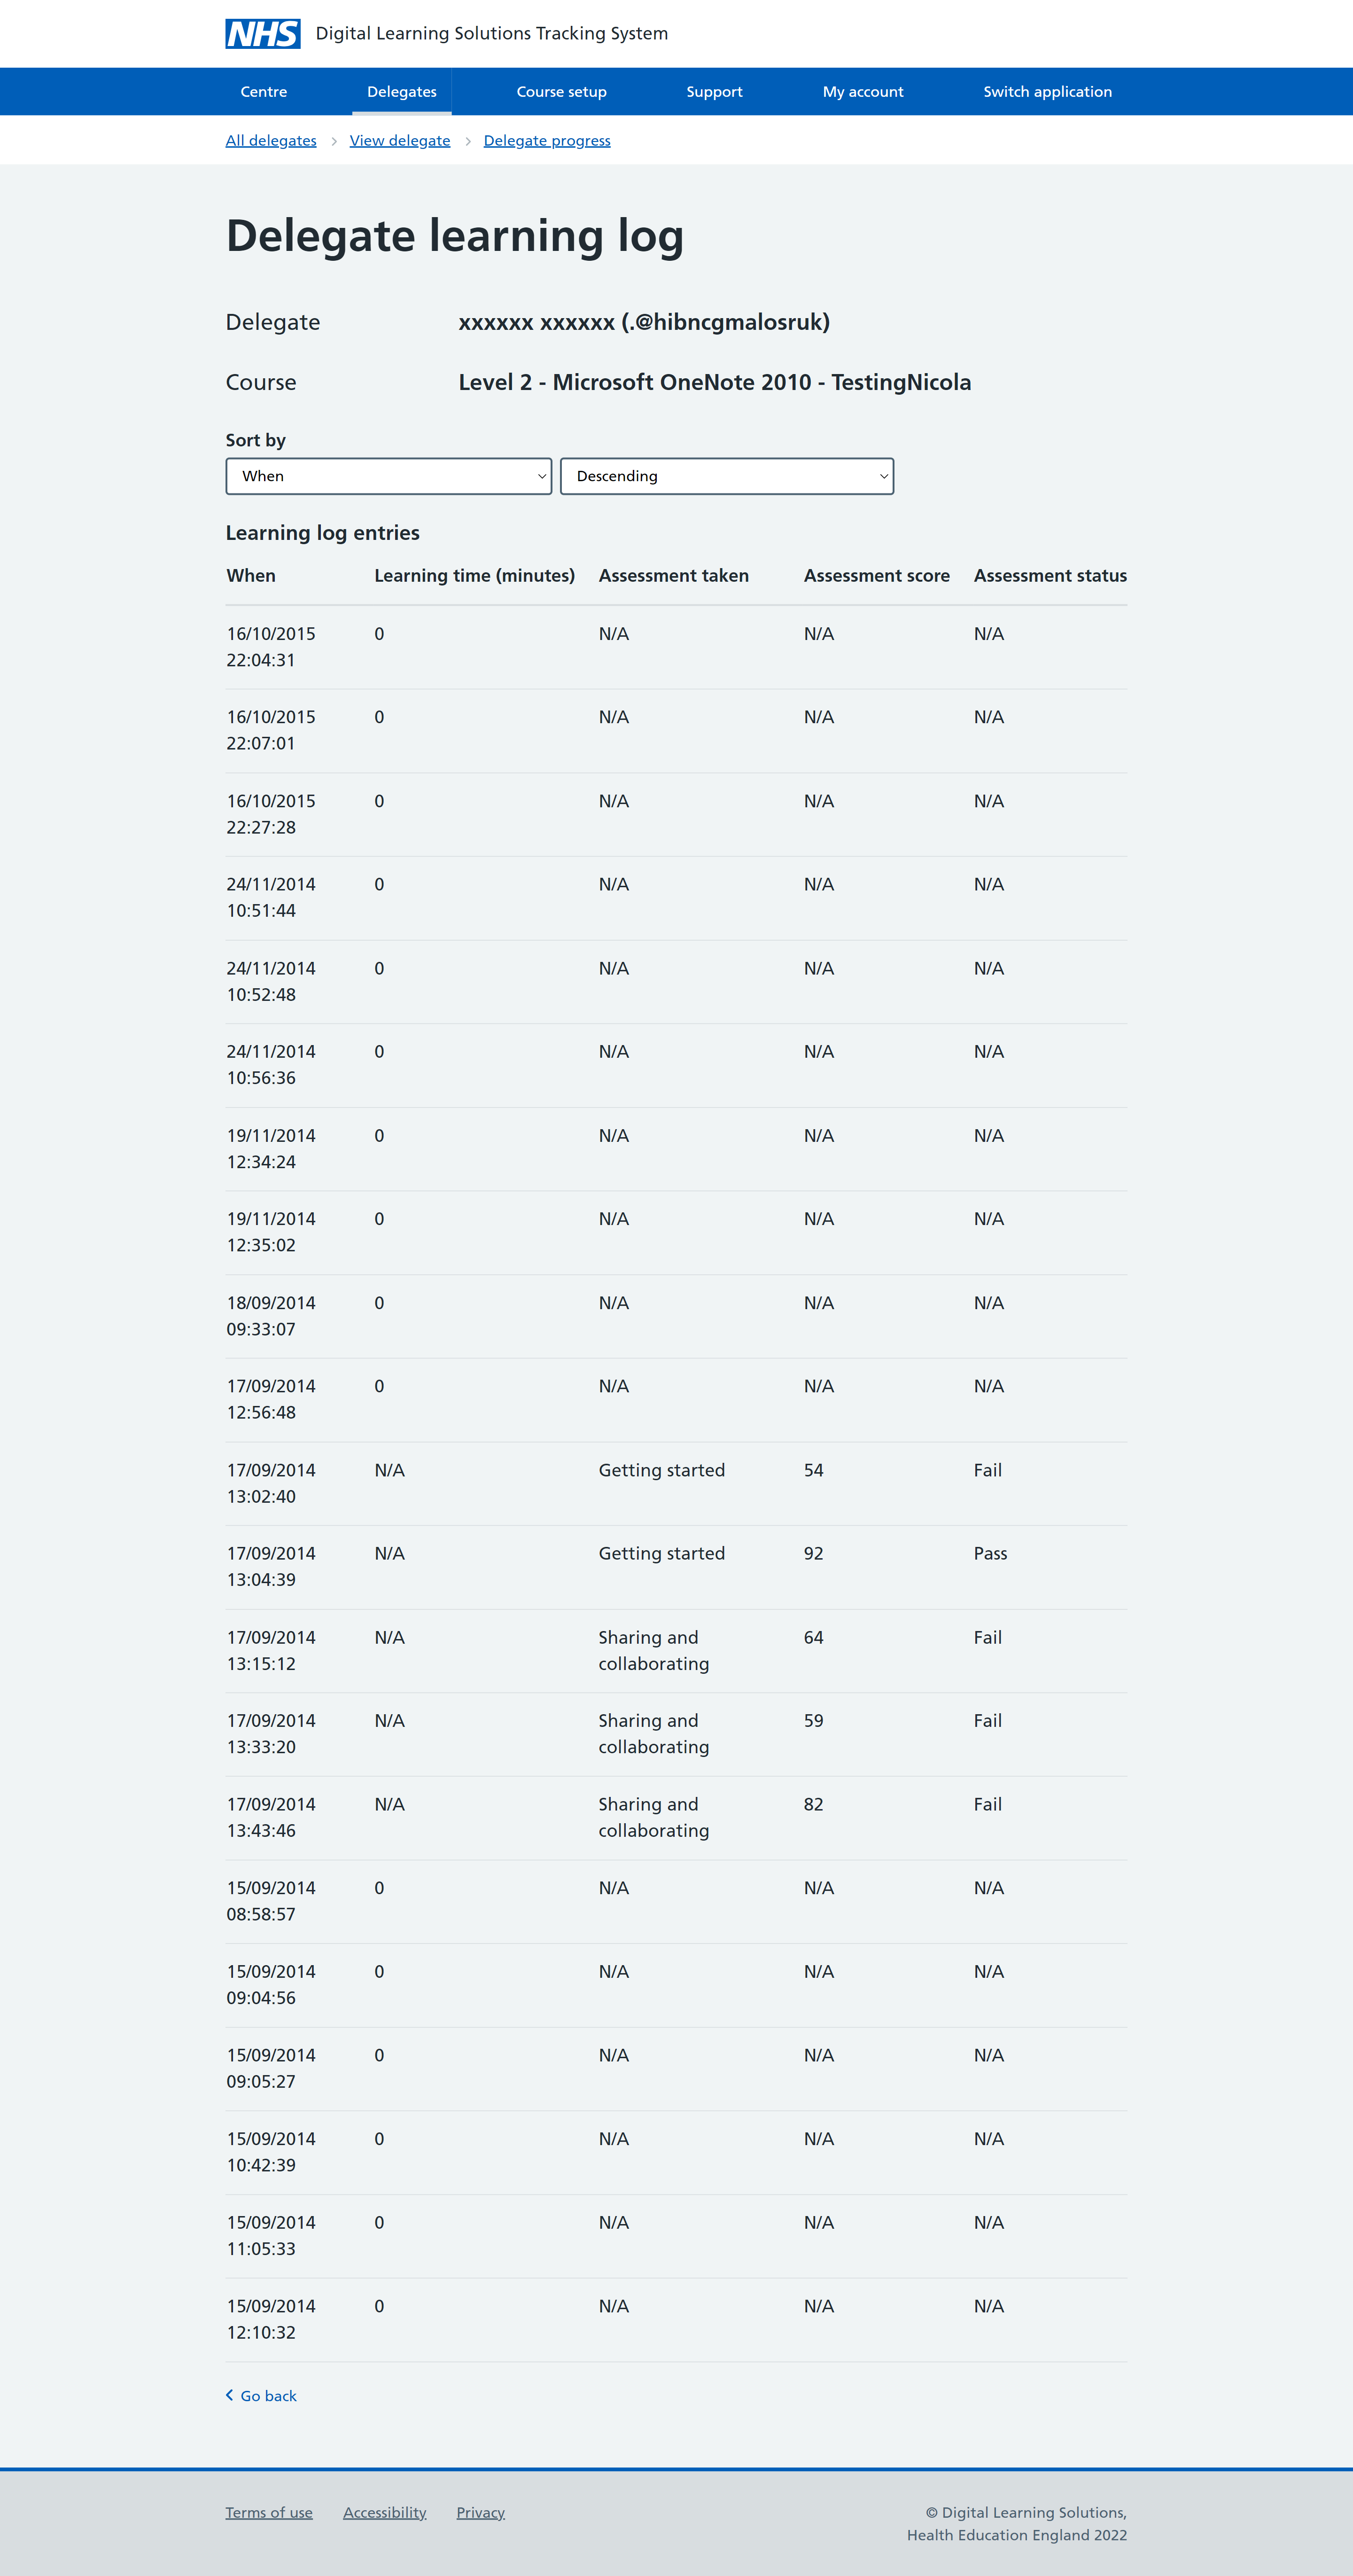The height and width of the screenshot is (2576, 1353).
Task: Go to My account
Action: [862, 91]
